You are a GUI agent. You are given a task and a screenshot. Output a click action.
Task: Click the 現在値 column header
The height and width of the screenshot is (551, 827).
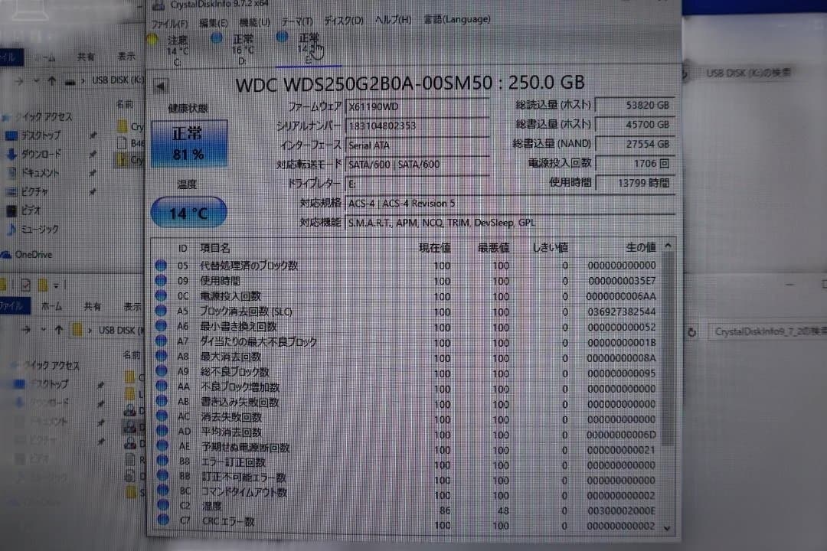click(435, 248)
